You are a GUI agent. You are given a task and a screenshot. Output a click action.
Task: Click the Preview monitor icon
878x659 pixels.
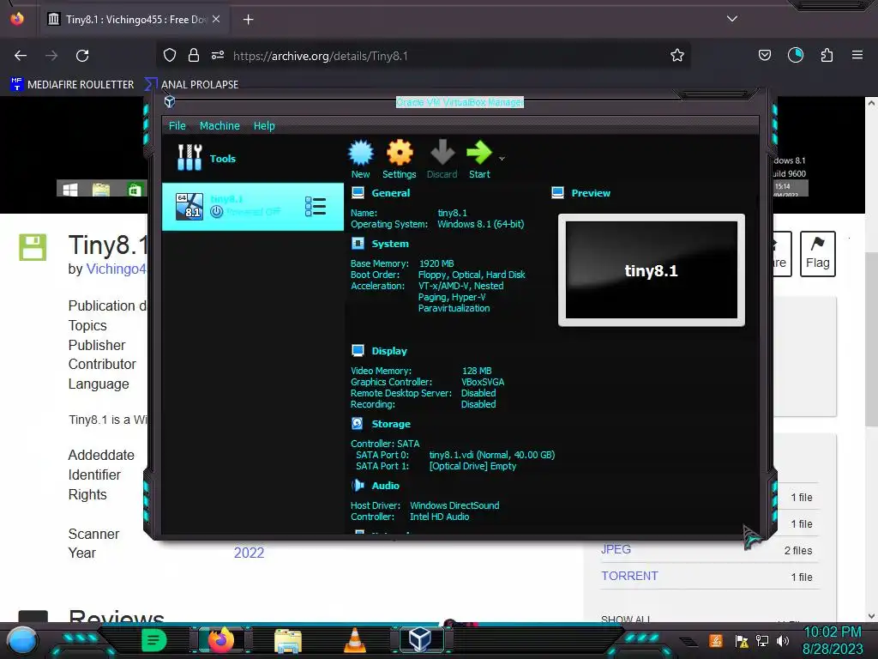pyautogui.click(x=557, y=193)
